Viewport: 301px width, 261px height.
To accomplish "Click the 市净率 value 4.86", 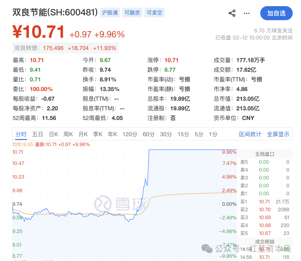I will (242, 89).
